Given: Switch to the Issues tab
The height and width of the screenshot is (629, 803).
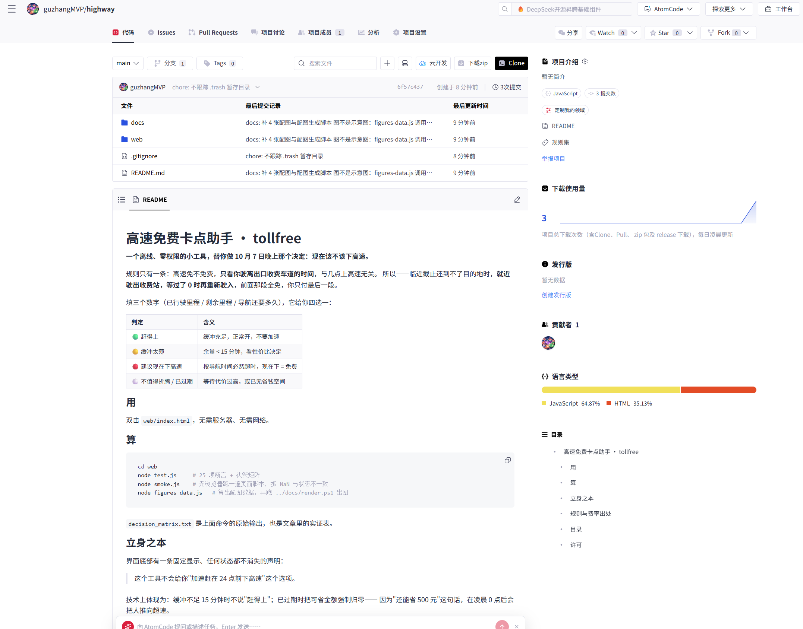Looking at the screenshot, I should [x=161, y=32].
